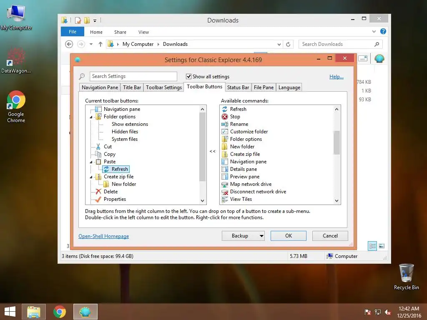Toggle Show all settings checkbox
Screen dimensions: 427x320
tap(188, 77)
